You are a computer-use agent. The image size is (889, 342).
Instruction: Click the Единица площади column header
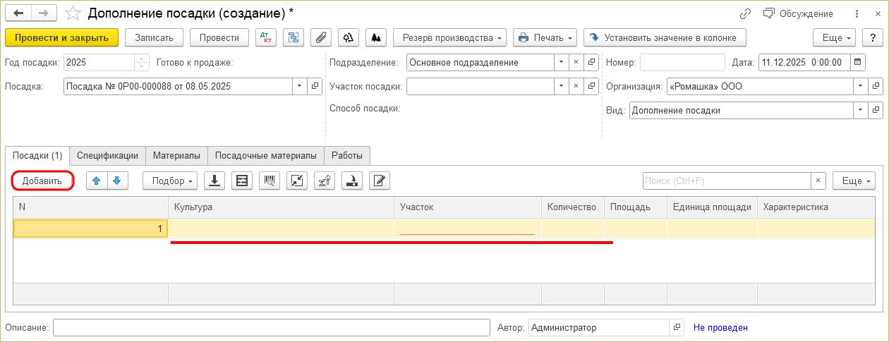pos(712,207)
